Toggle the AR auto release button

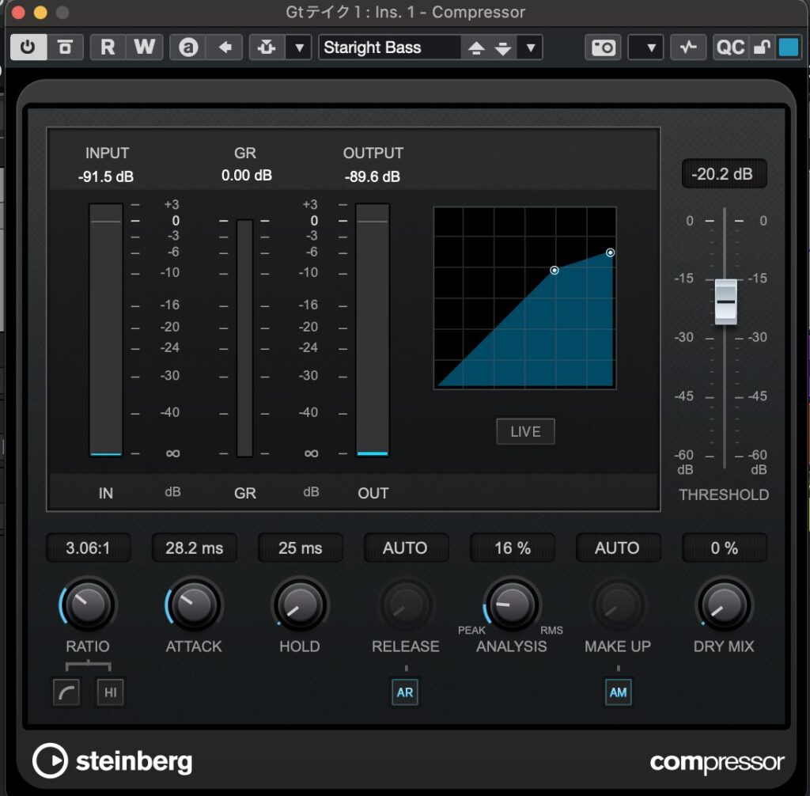click(405, 692)
